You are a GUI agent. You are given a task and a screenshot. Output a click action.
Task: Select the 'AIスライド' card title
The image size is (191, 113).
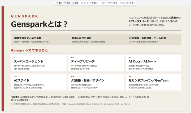[x=21, y=80]
